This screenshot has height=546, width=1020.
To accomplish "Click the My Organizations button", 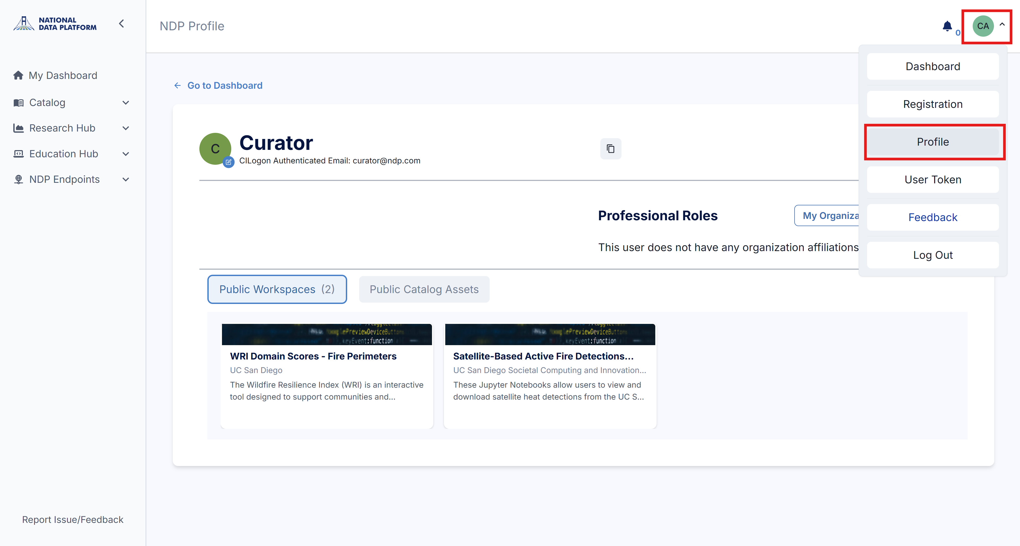I will (827, 216).
